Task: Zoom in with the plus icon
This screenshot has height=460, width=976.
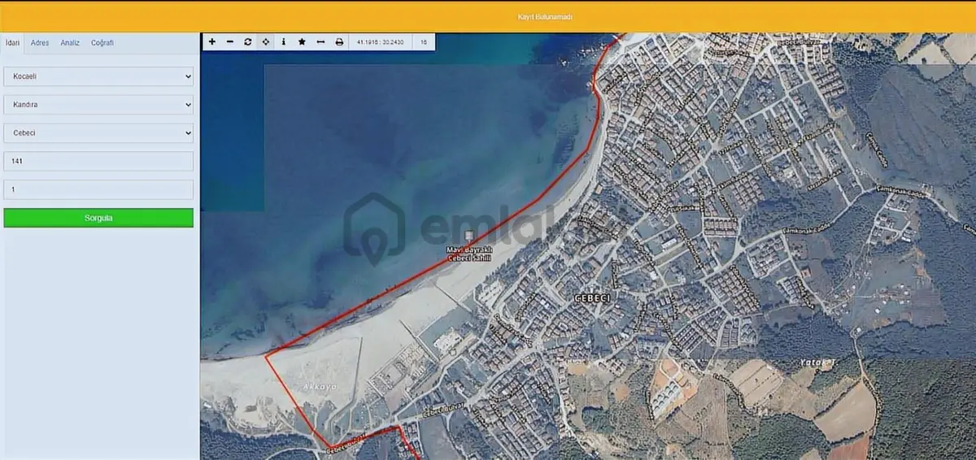Action: [x=212, y=41]
